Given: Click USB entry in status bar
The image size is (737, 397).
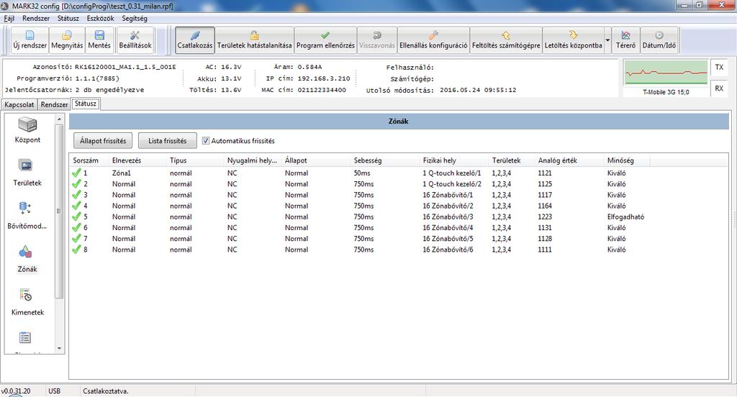Looking at the screenshot, I should point(54,391).
